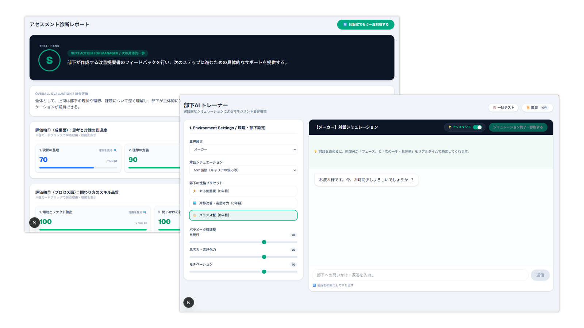Click the lightbulb icon beside アシスタント
Viewport: 584px width, 328px height.
[x=450, y=127]
